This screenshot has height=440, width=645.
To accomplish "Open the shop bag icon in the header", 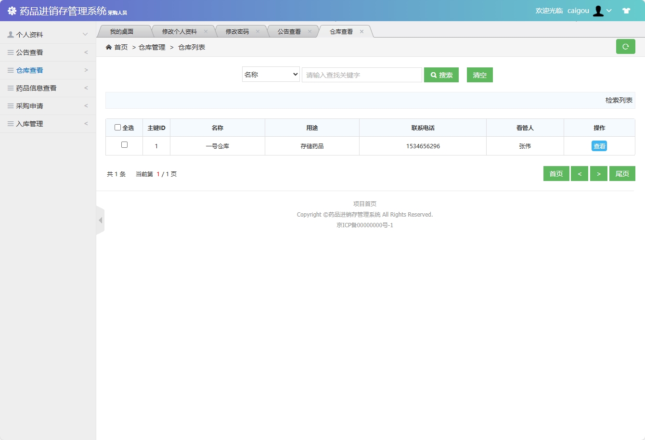I will tap(626, 10).
